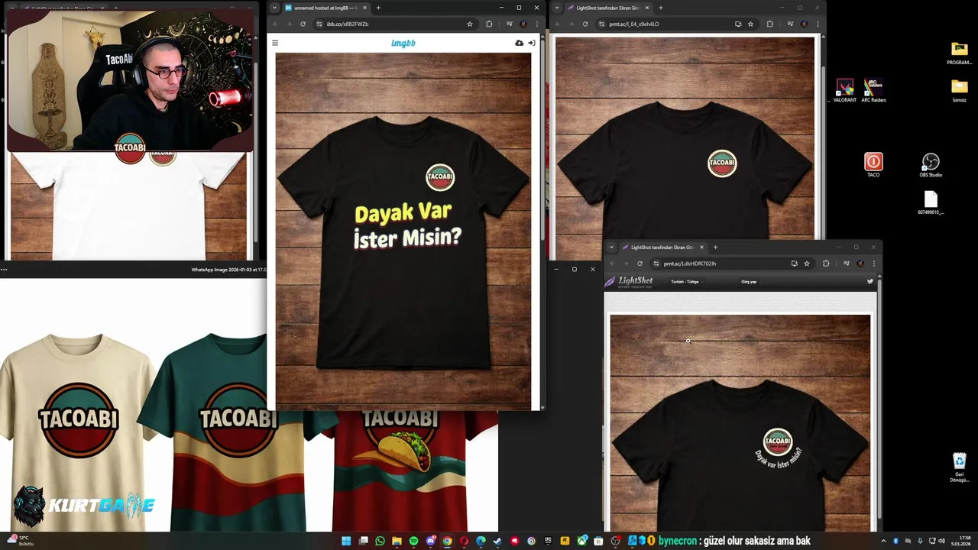This screenshot has height=550, width=978.
Task: Open Epic Games Launcher from the taskbar
Action: [548, 541]
